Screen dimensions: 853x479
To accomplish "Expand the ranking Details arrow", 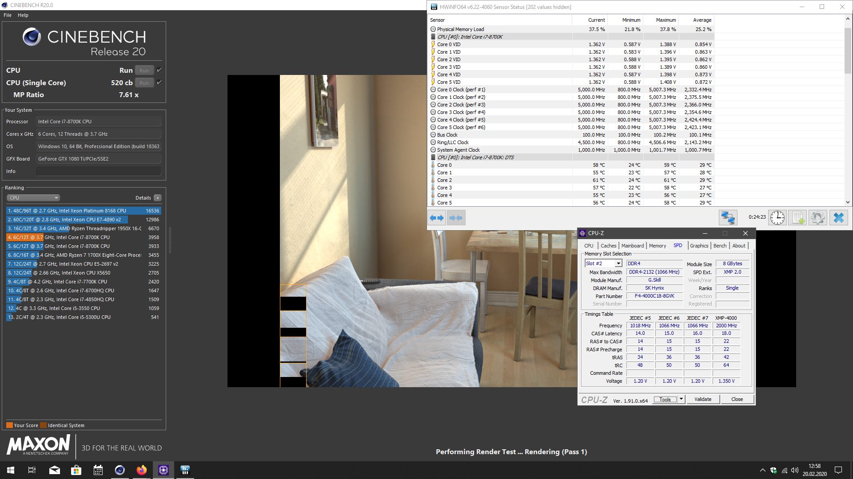I will coord(158,198).
